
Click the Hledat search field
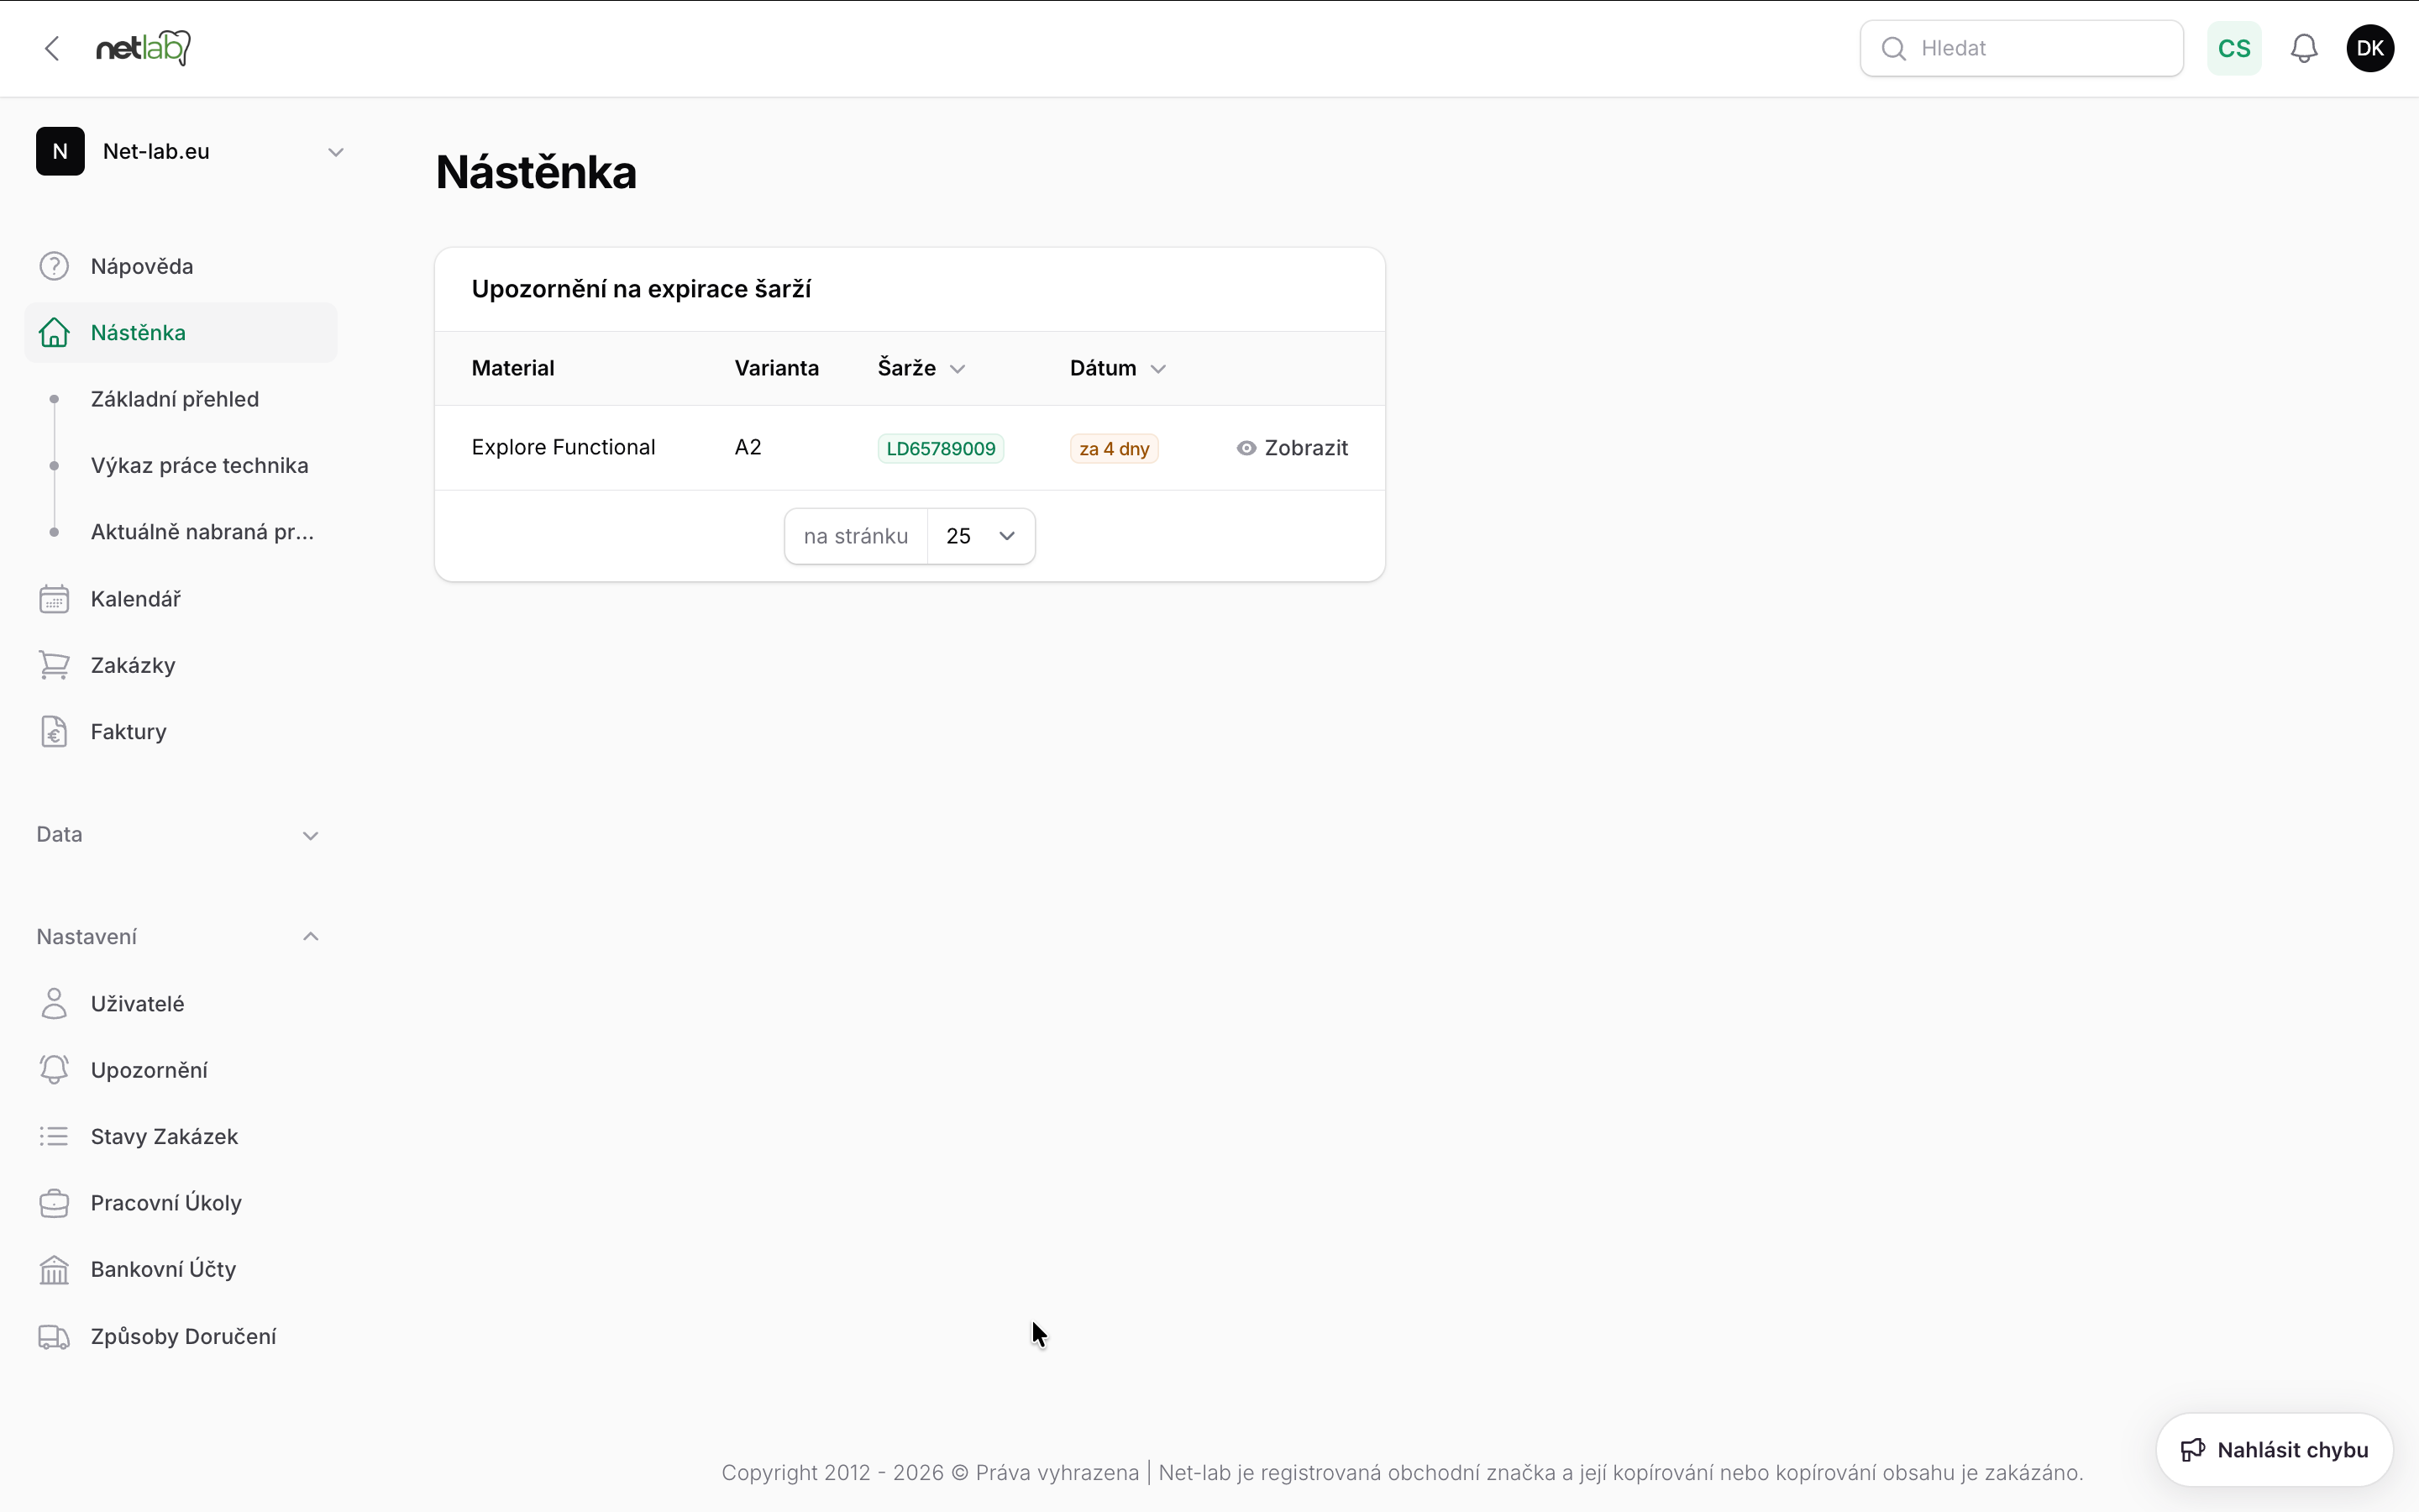[2021, 48]
